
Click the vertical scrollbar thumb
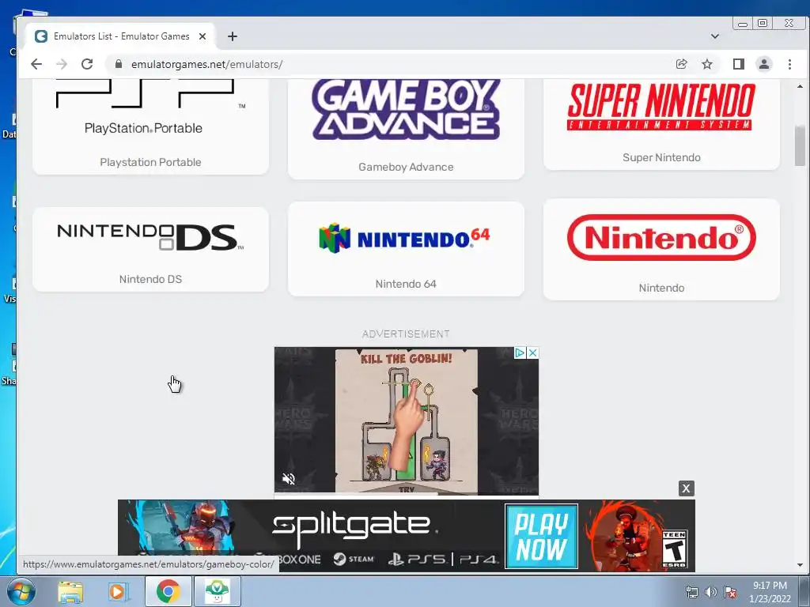coord(801,145)
